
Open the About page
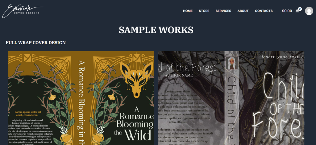243,11
